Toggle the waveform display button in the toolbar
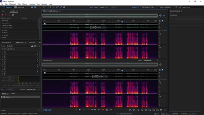This screenshot has width=204, height=115. point(32,7)
